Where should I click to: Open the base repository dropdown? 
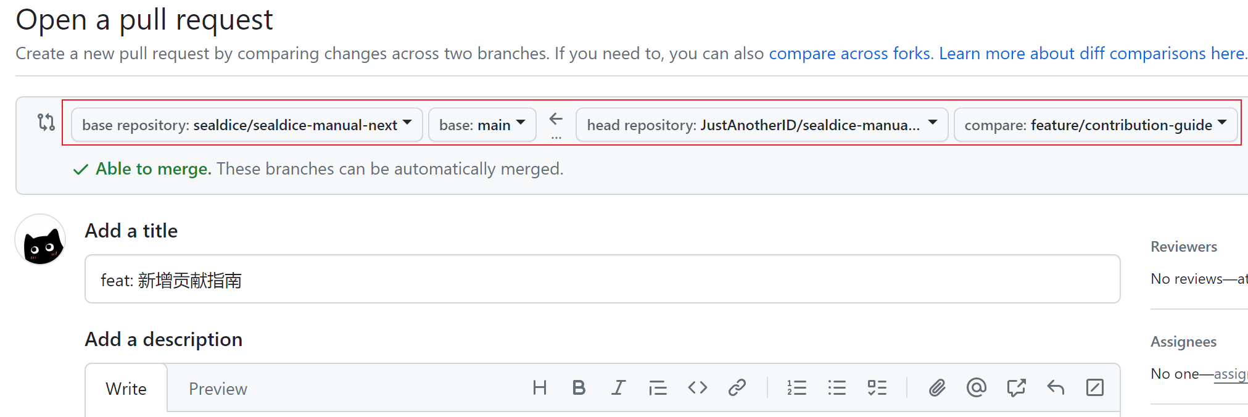[x=247, y=125]
